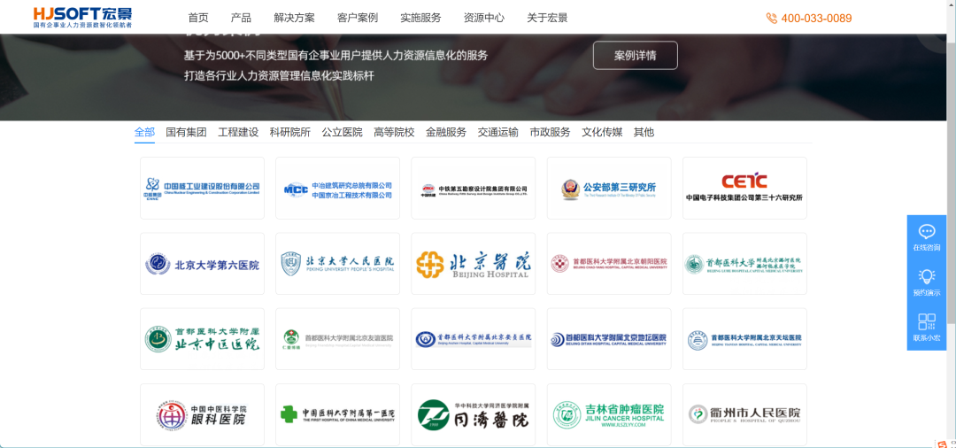Open 实施服务 navigation item

420,18
